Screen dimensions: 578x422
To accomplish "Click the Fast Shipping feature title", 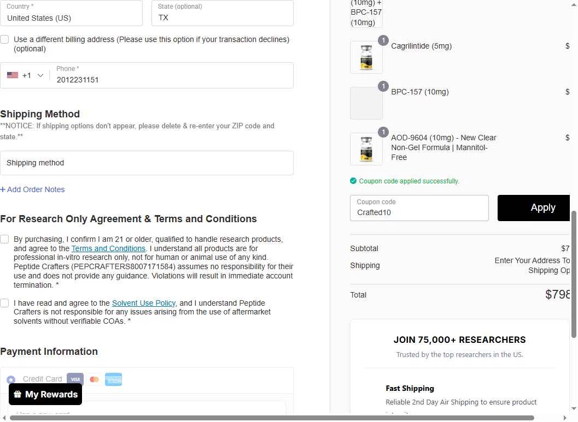I will coord(410,388).
